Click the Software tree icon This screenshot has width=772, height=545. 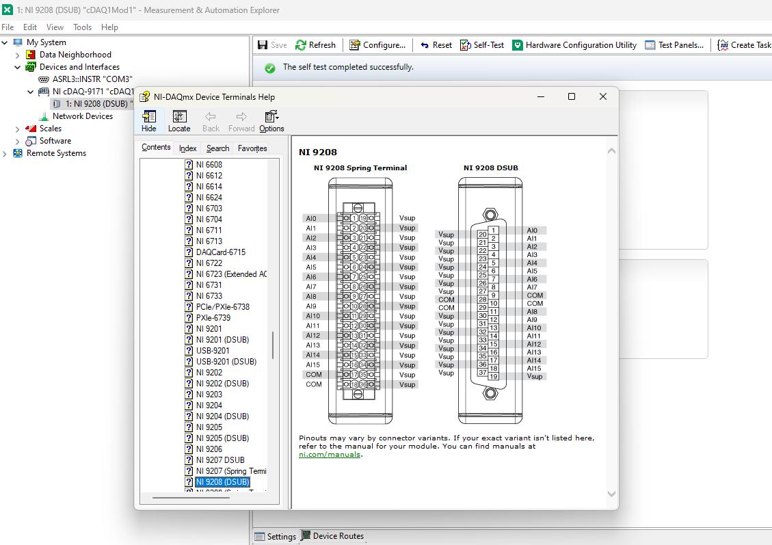pyautogui.click(x=31, y=141)
